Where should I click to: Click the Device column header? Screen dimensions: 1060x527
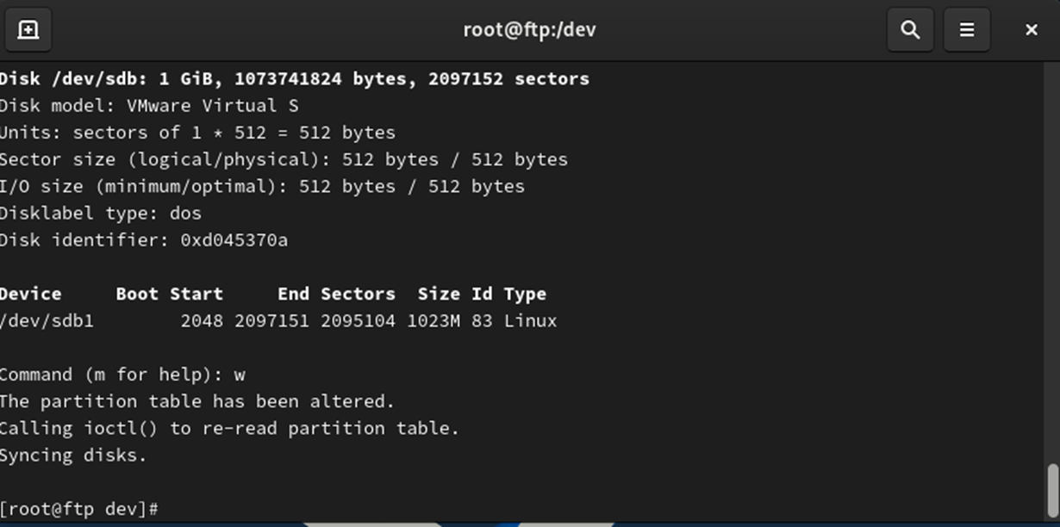coord(31,294)
